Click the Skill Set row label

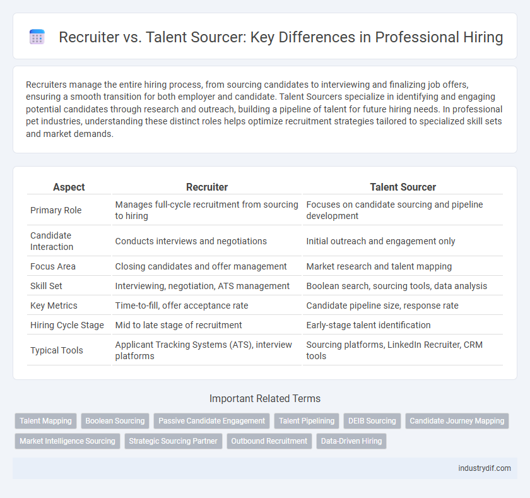pos(46,286)
